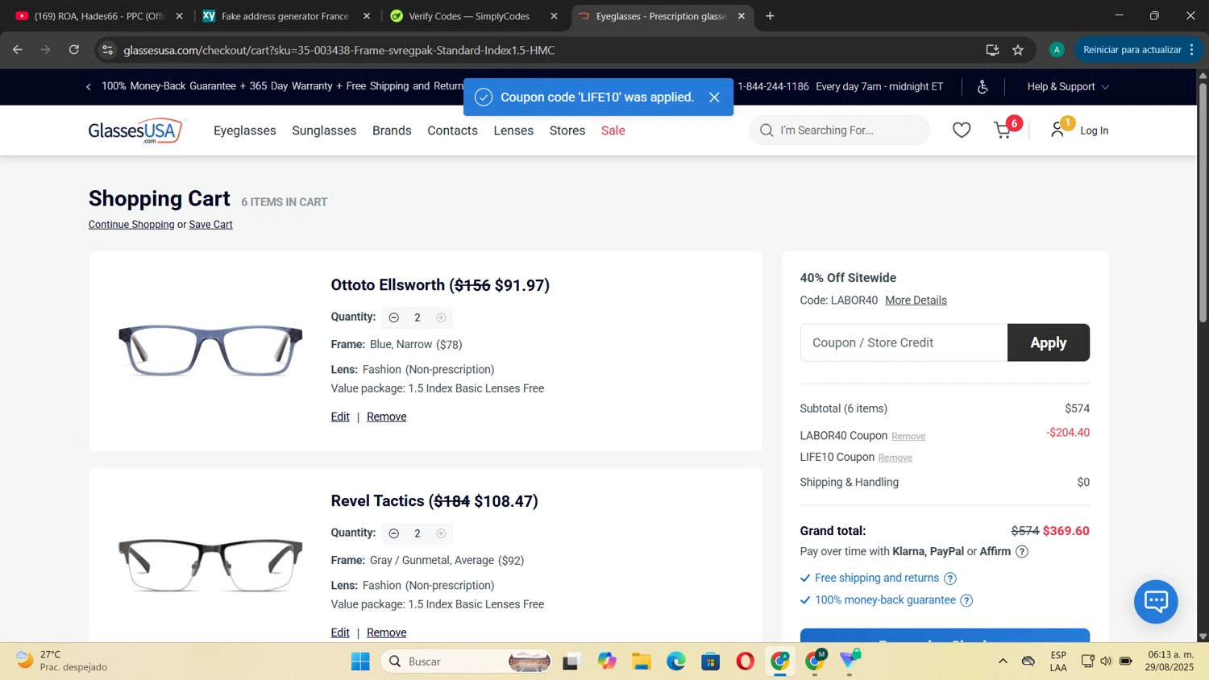
Task: Open Microsoft Edge from taskbar
Action: click(x=675, y=661)
